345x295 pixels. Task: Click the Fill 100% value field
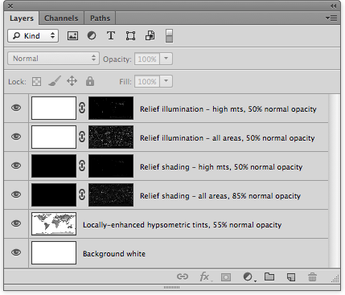point(147,81)
